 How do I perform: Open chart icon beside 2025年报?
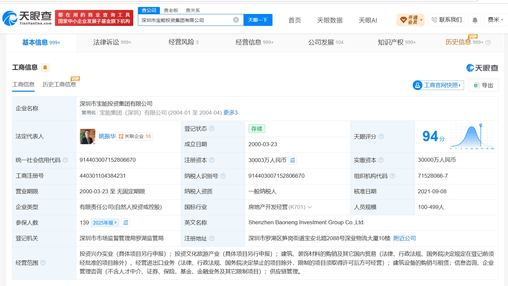[126, 223]
